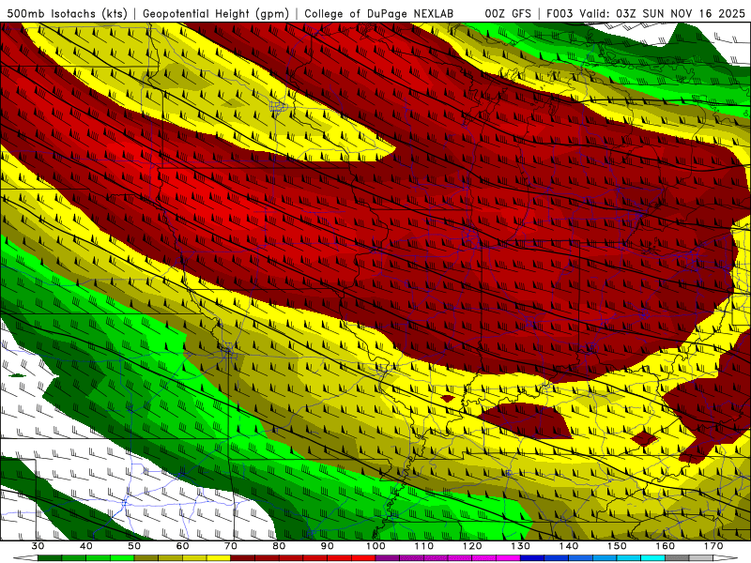Click the "Geopotential Height (gpm)" header text
The width and height of the screenshot is (751, 563).
click(x=216, y=13)
